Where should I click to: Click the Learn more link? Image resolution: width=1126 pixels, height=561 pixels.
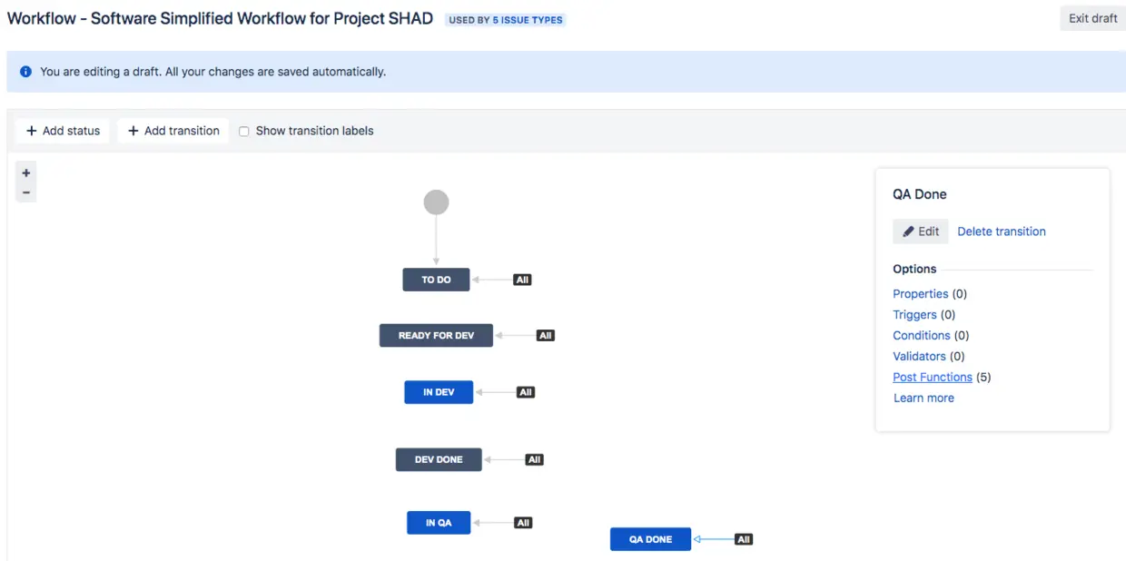(924, 398)
